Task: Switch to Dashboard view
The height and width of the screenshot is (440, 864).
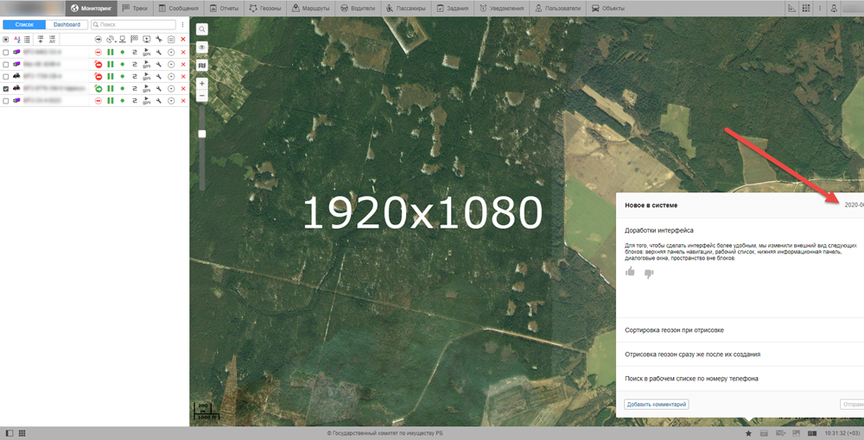Action: (67, 25)
